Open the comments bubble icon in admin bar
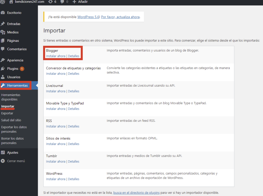Image resolution: width=263 pixels, height=196 pixels. point(62,2)
